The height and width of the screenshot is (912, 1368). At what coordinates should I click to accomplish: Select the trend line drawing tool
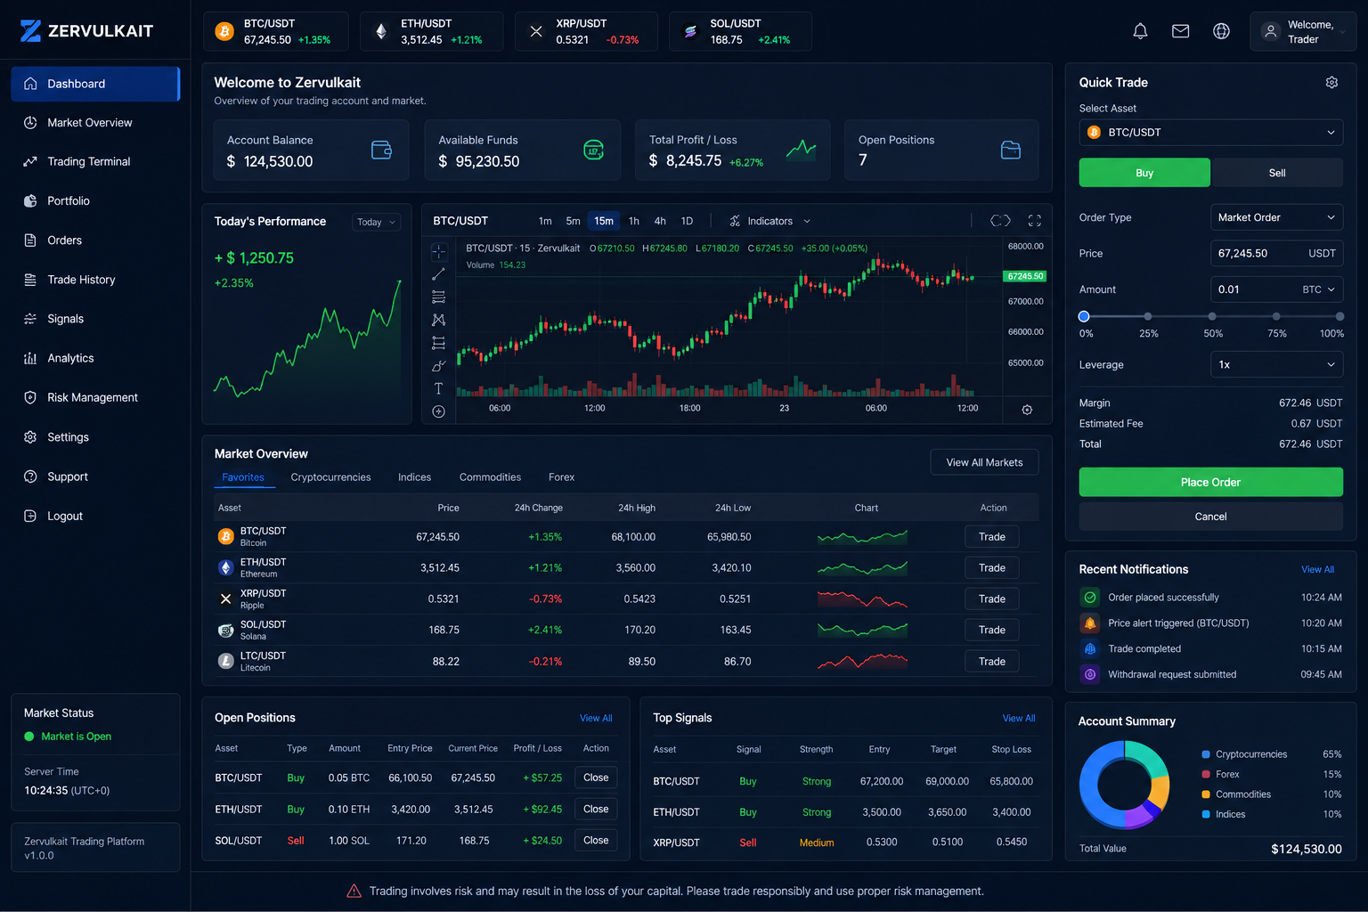438,274
